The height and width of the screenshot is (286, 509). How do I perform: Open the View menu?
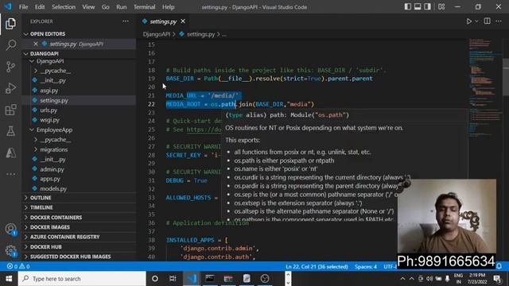pyautogui.click(x=88, y=7)
